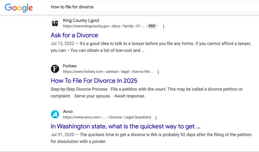Open the Washington state quickest divorce question
Viewport: 259px width, 152px height.
pos(125,126)
